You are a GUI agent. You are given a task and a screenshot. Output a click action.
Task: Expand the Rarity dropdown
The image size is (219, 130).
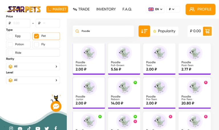33,66
